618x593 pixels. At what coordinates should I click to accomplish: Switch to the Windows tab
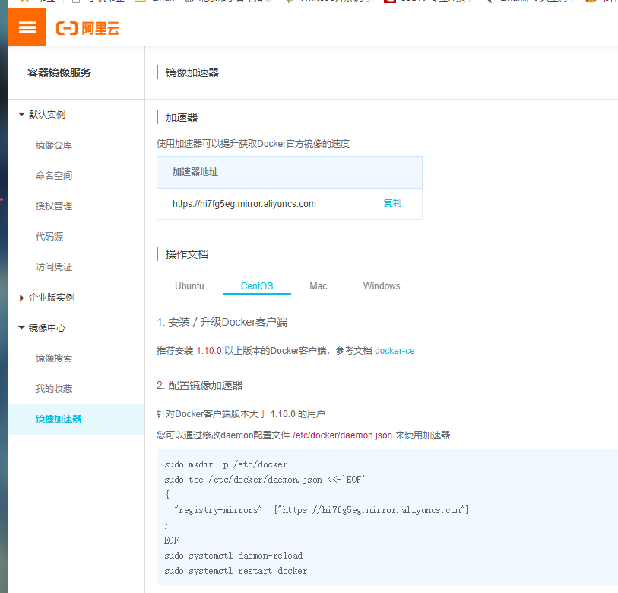381,285
